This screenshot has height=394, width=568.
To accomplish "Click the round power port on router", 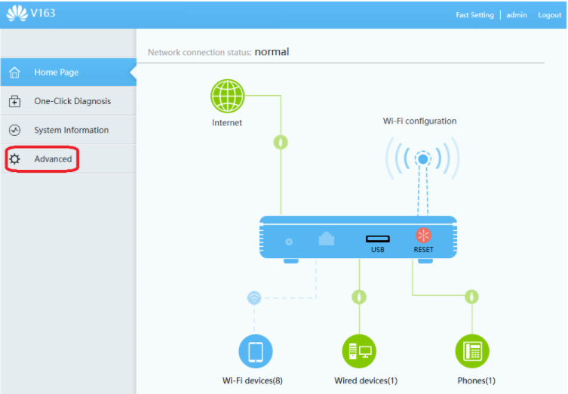I will pos(289,242).
